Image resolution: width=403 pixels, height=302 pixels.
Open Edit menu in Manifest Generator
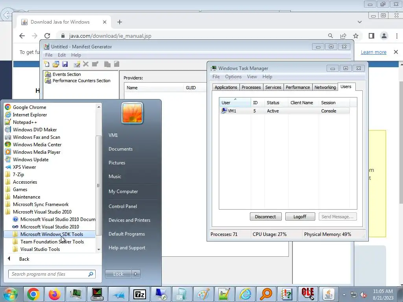61,55
